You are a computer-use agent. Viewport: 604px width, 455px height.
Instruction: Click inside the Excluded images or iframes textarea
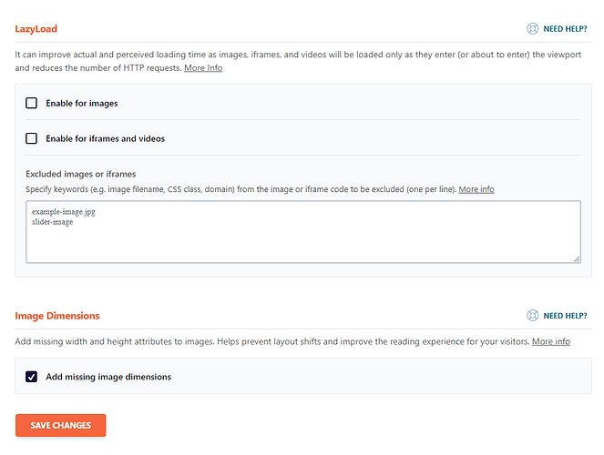click(x=303, y=232)
